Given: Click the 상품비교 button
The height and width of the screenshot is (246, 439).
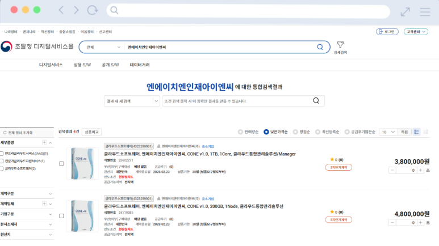Looking at the screenshot, I should click(91, 132).
